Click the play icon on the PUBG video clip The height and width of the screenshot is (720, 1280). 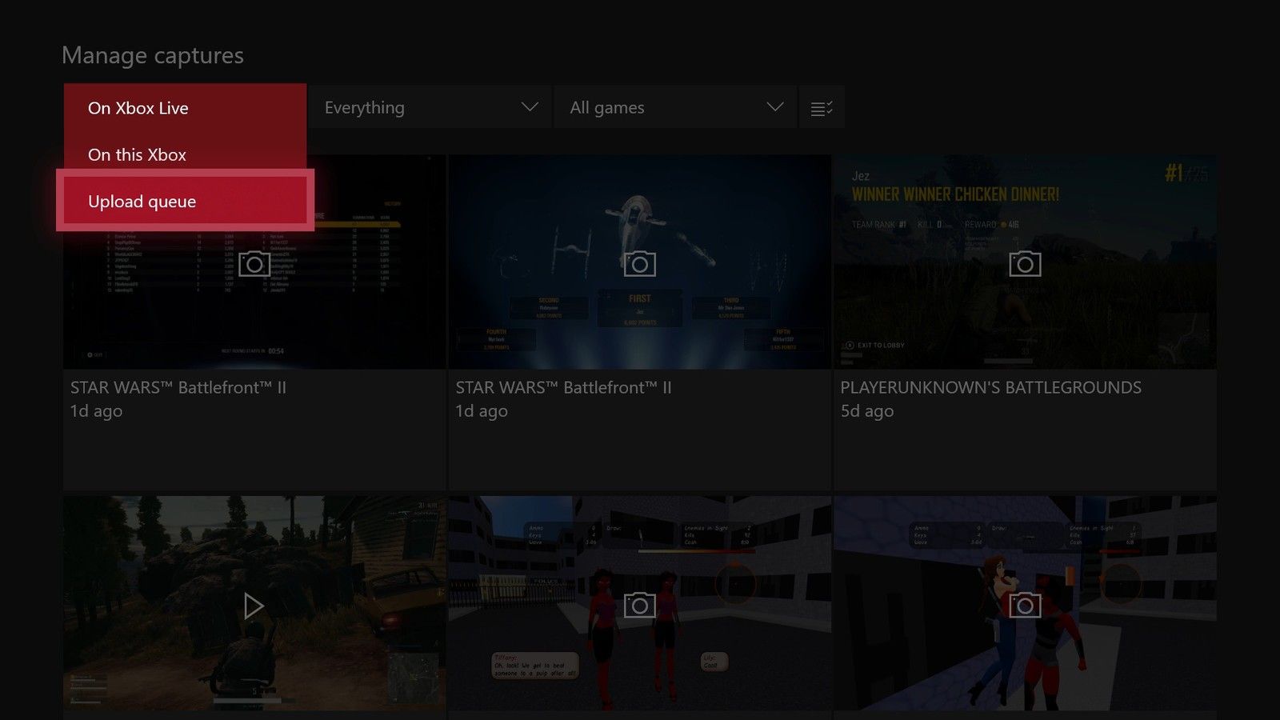tap(254, 606)
